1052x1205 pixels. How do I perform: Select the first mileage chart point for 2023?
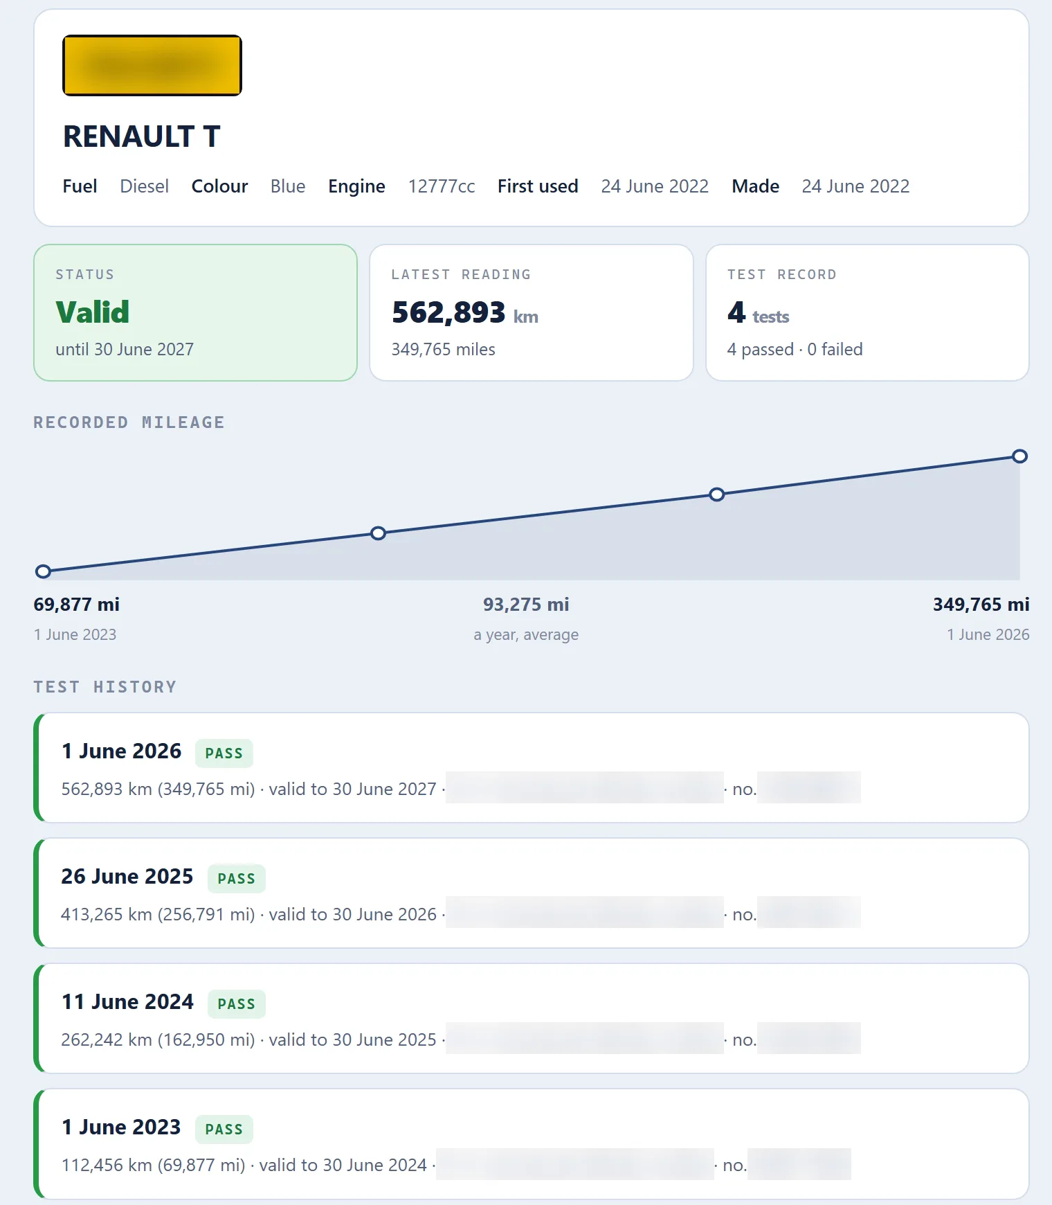(43, 571)
